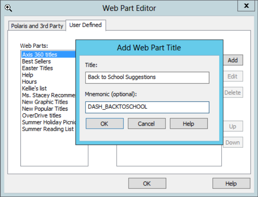The width and height of the screenshot is (258, 197).
Task: Highlight the Hours item in Web Parts
Action: tap(29, 82)
